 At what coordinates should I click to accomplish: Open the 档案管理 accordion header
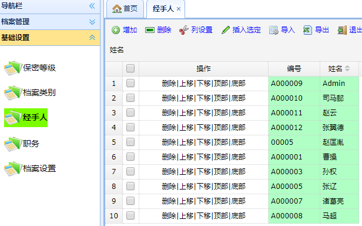click(50, 22)
